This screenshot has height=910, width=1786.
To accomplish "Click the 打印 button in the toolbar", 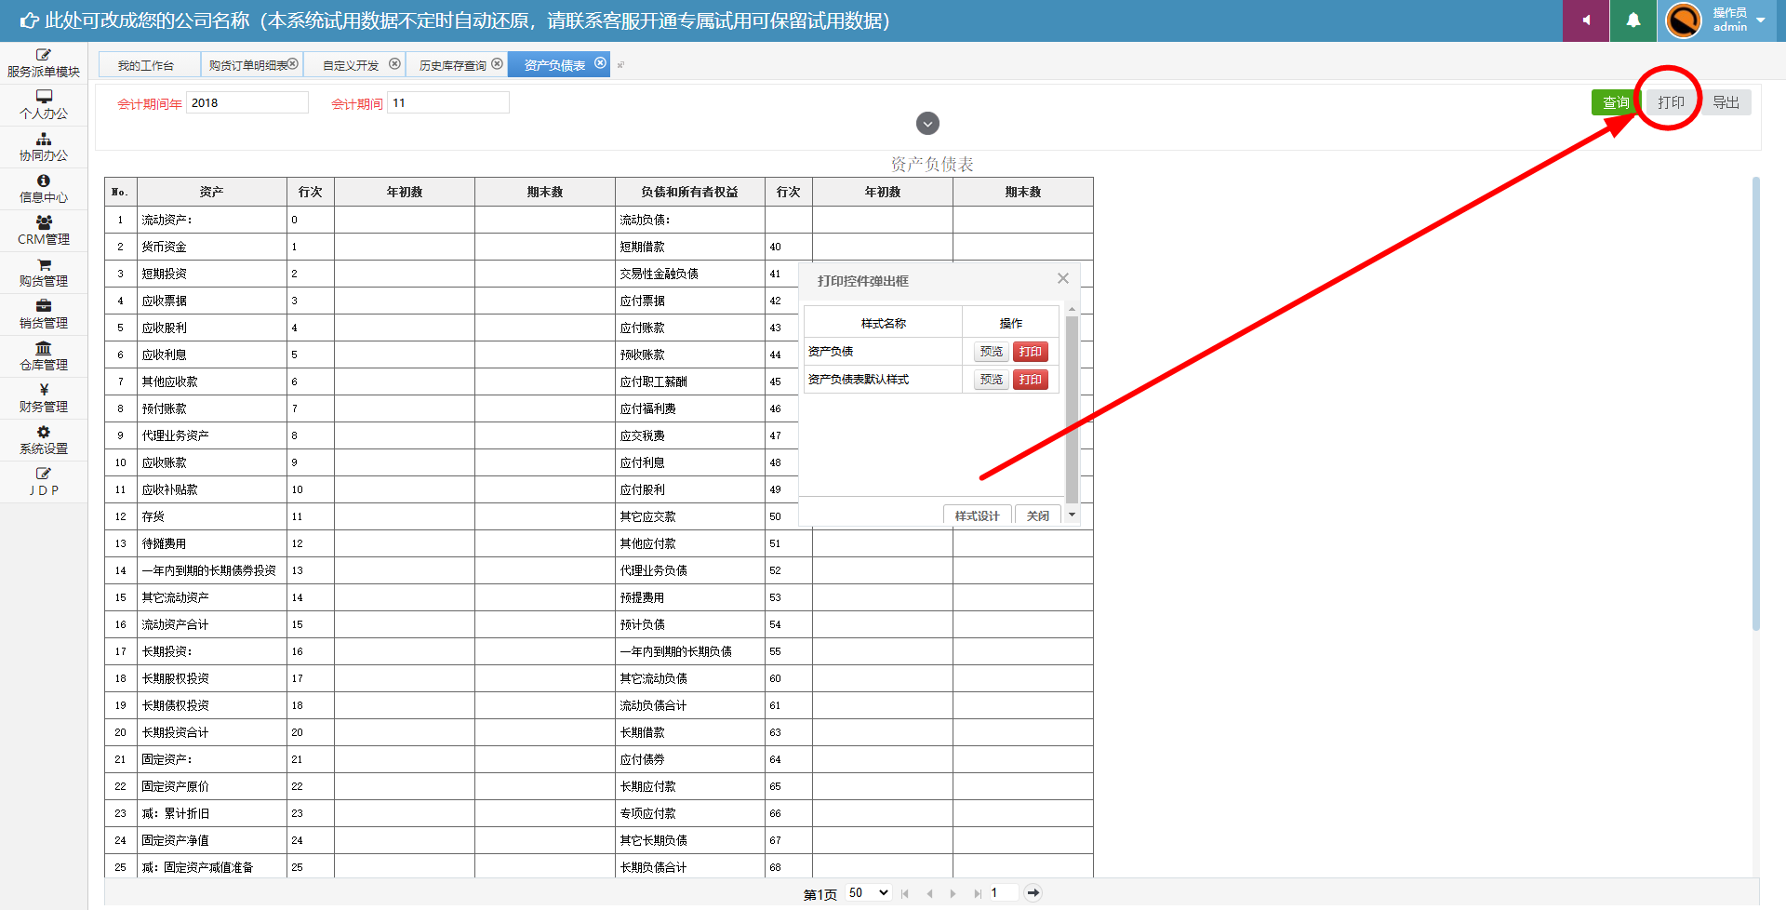I will [1671, 102].
